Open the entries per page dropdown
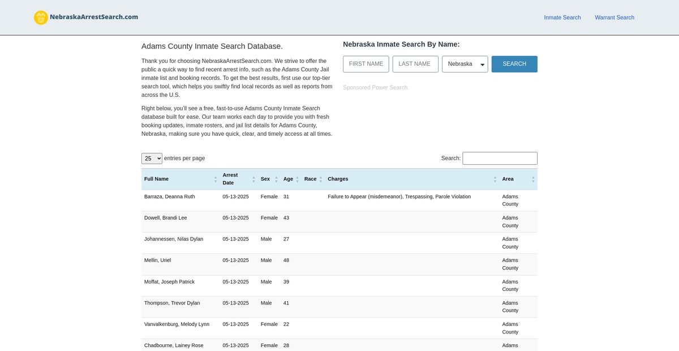Screen dimensions: 679x351 (152, 159)
